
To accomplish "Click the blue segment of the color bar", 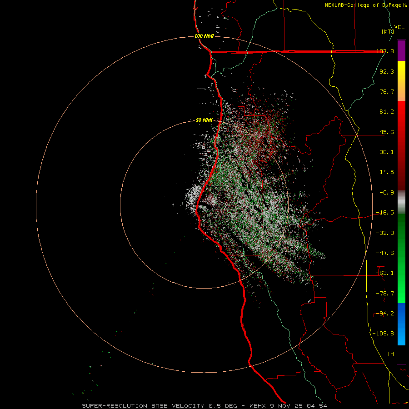I will 401,324.
